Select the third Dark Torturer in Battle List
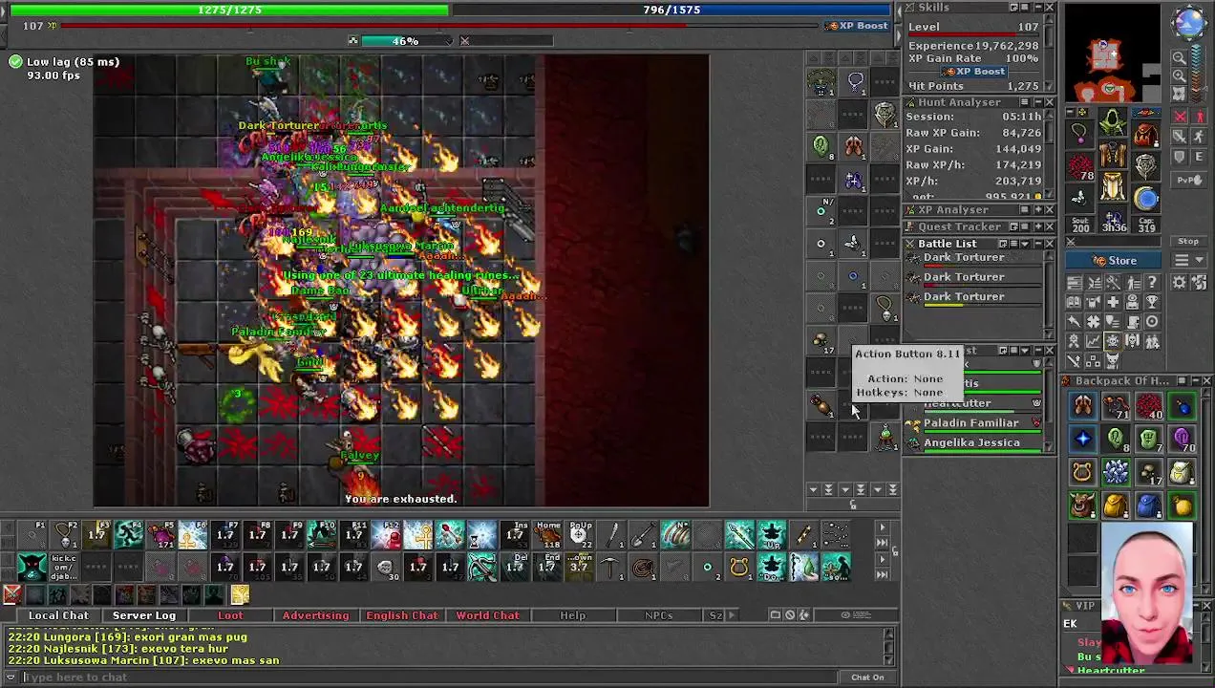 974,297
